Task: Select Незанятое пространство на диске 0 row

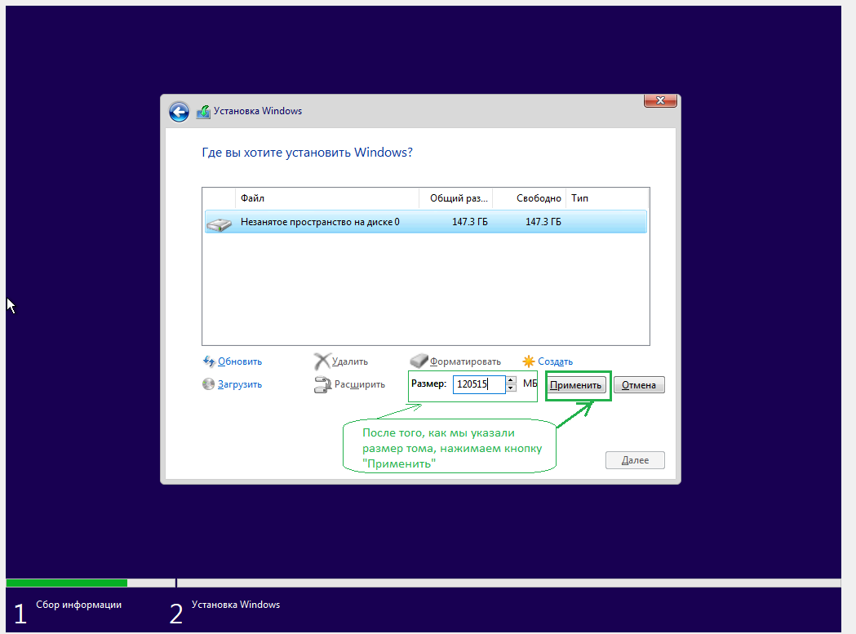Action: click(426, 222)
